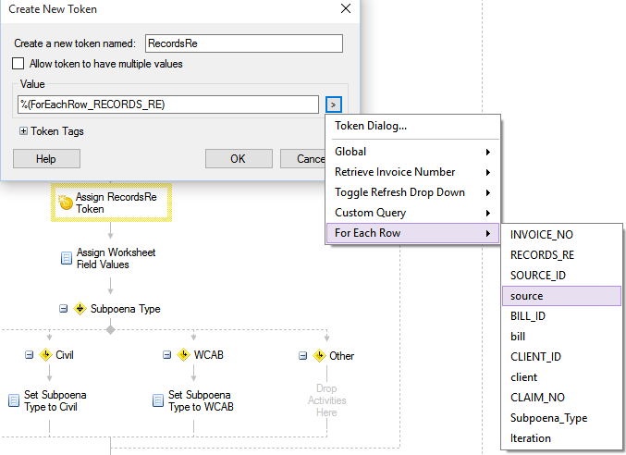Collapse the Civil branch

tap(30, 355)
